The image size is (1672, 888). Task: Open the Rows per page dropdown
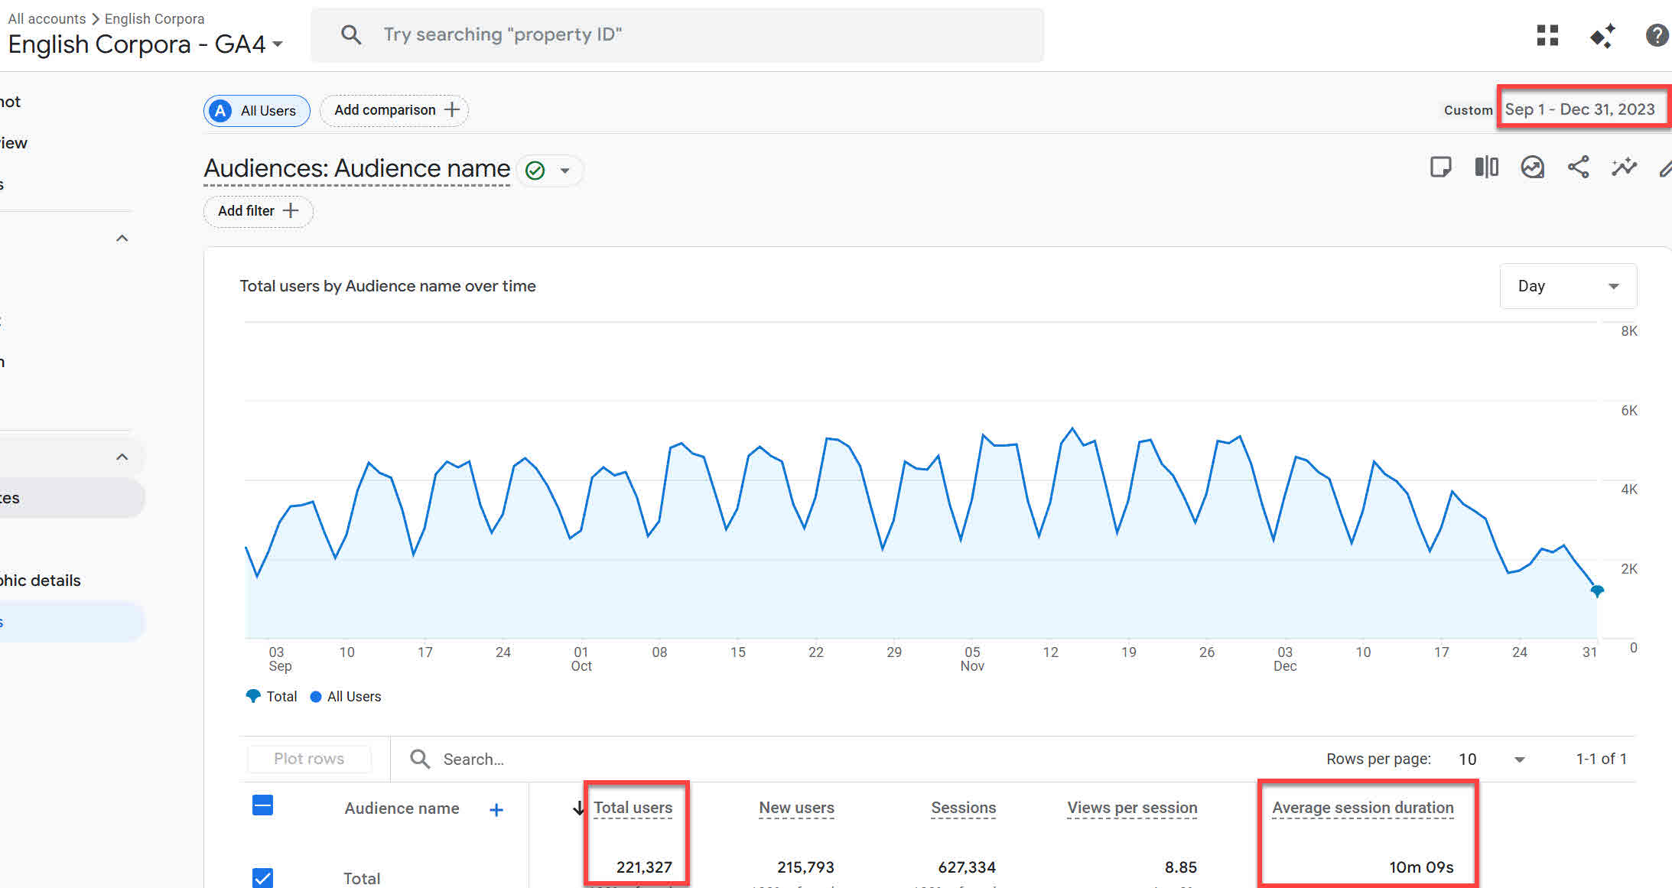1491,760
